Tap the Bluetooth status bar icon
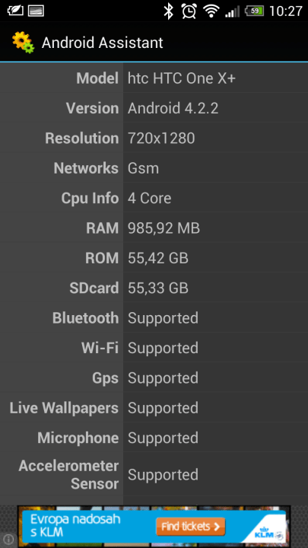 169,11
